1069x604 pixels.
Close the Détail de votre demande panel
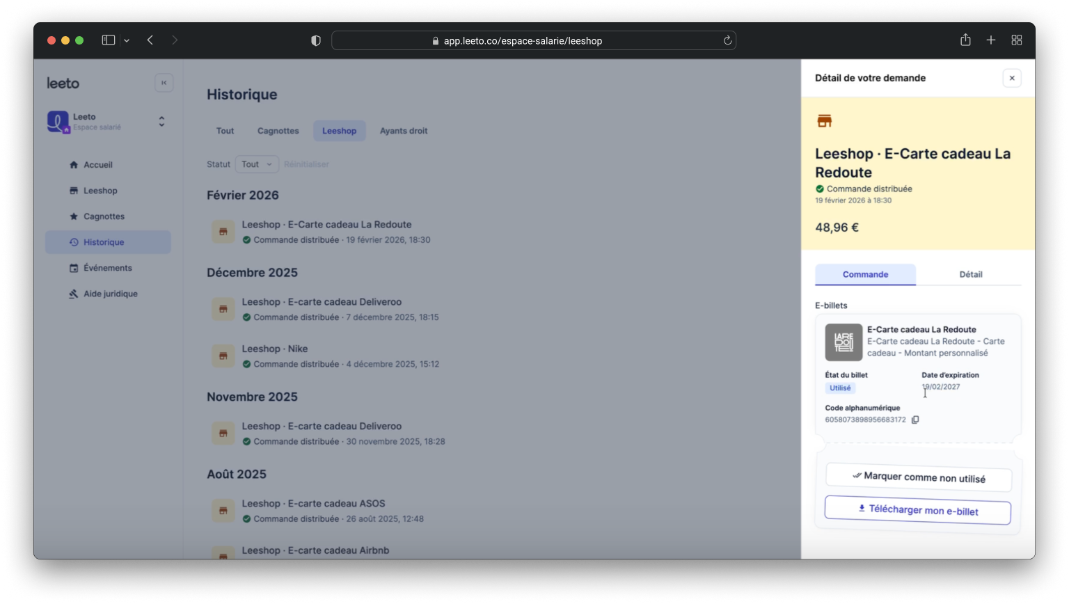(x=1012, y=78)
